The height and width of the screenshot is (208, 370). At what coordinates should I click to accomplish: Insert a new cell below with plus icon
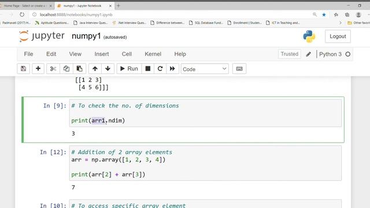click(x=38, y=69)
